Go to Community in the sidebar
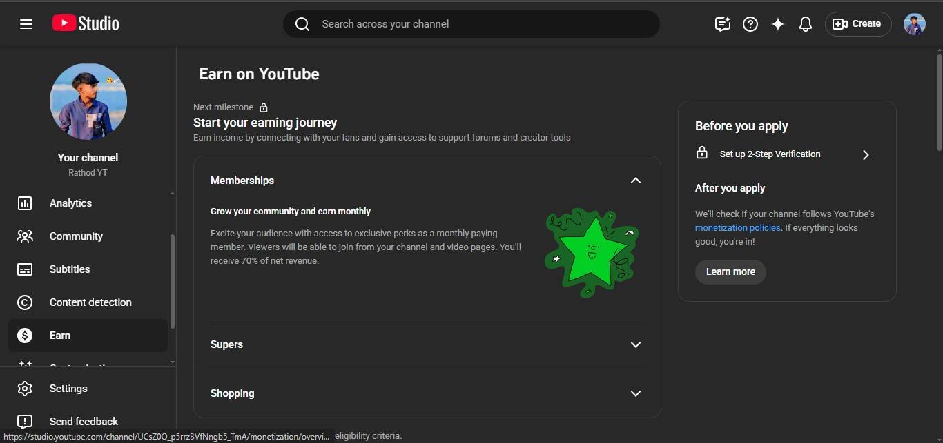The width and height of the screenshot is (943, 443). tap(76, 236)
